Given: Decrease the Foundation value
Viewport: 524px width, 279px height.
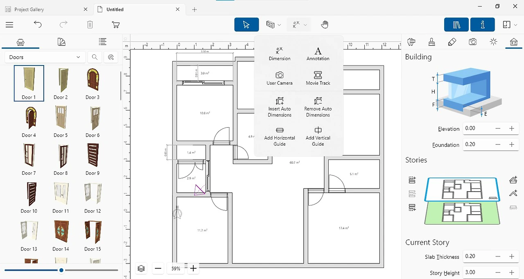Looking at the screenshot, I should [x=498, y=144].
